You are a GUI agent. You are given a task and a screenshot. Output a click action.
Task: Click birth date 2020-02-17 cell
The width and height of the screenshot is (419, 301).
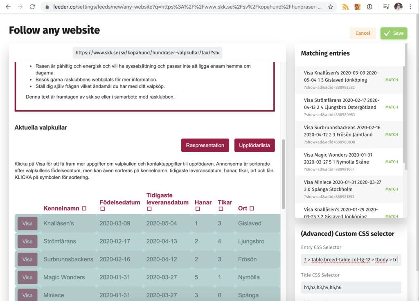[x=115, y=241]
